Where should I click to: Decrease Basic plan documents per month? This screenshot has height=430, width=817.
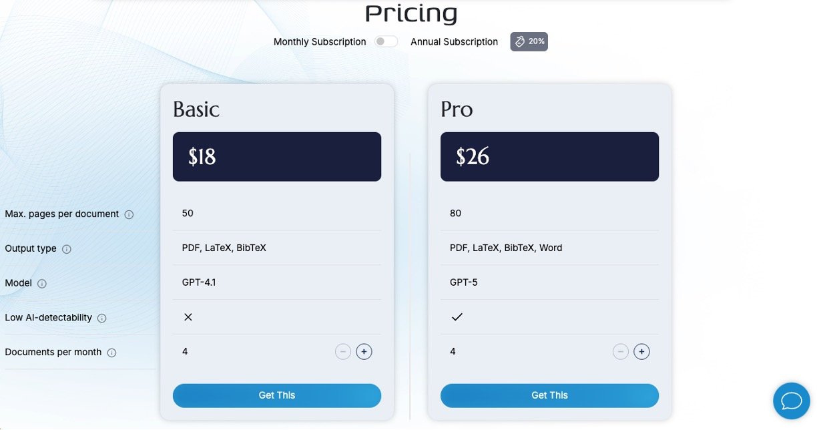[x=343, y=351]
